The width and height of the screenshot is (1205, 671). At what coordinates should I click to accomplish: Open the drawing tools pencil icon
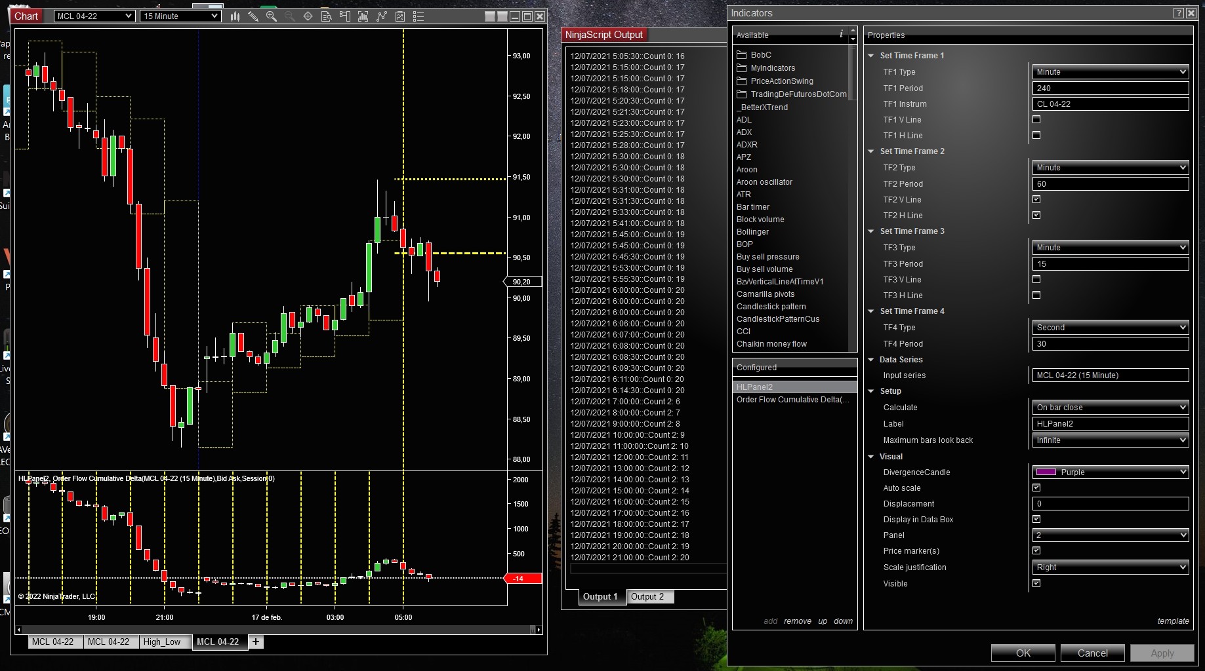(253, 16)
